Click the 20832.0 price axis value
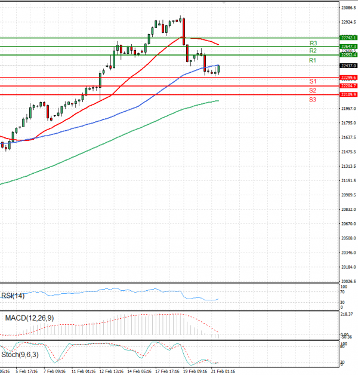The width and height of the screenshot is (358, 375). [348, 209]
